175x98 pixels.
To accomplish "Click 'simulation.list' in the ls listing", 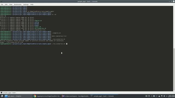I will coord(40,30).
